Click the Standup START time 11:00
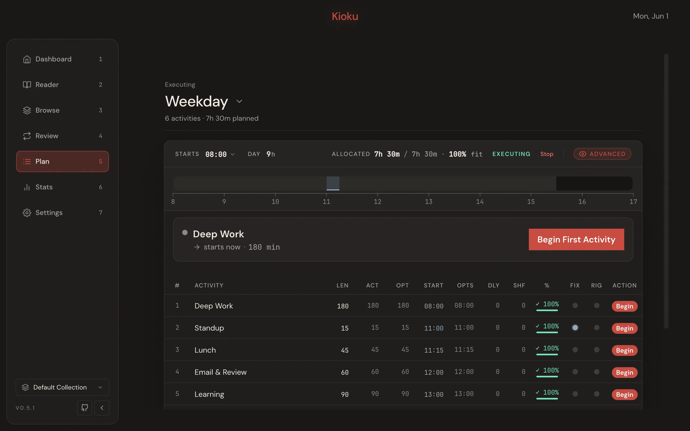This screenshot has height=431, width=690. coord(434,328)
